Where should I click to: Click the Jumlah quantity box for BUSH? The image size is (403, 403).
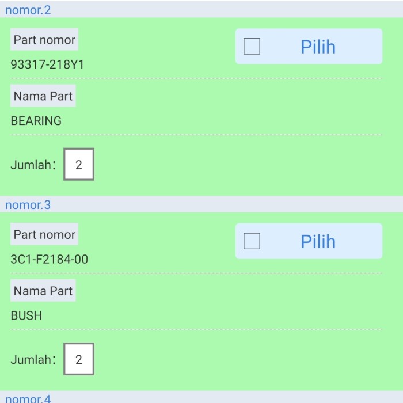79,359
